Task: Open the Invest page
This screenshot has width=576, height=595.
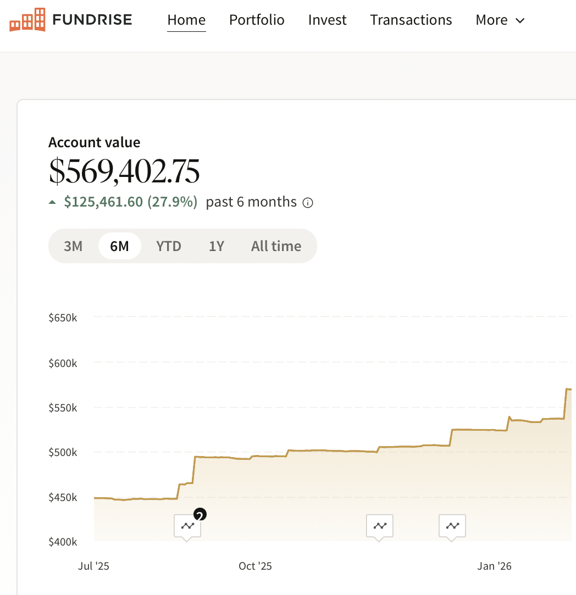Action: point(328,20)
